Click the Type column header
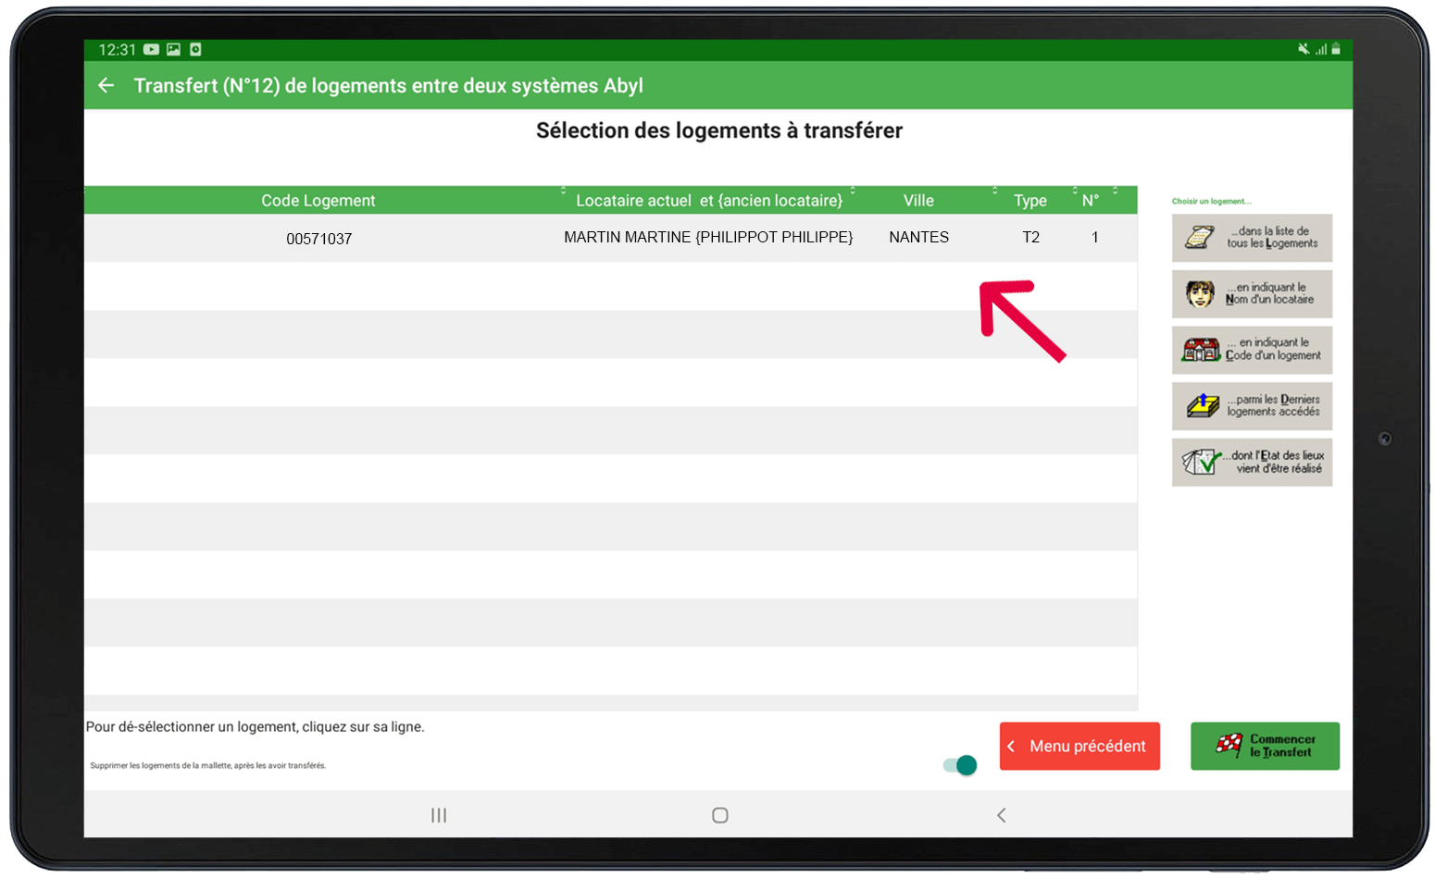The width and height of the screenshot is (1435, 878). pyautogui.click(x=1029, y=201)
